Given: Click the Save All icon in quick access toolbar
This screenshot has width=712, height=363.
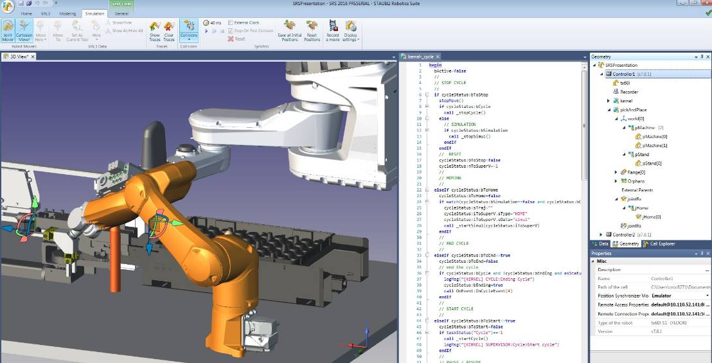Looking at the screenshot, I should [x=29, y=3].
